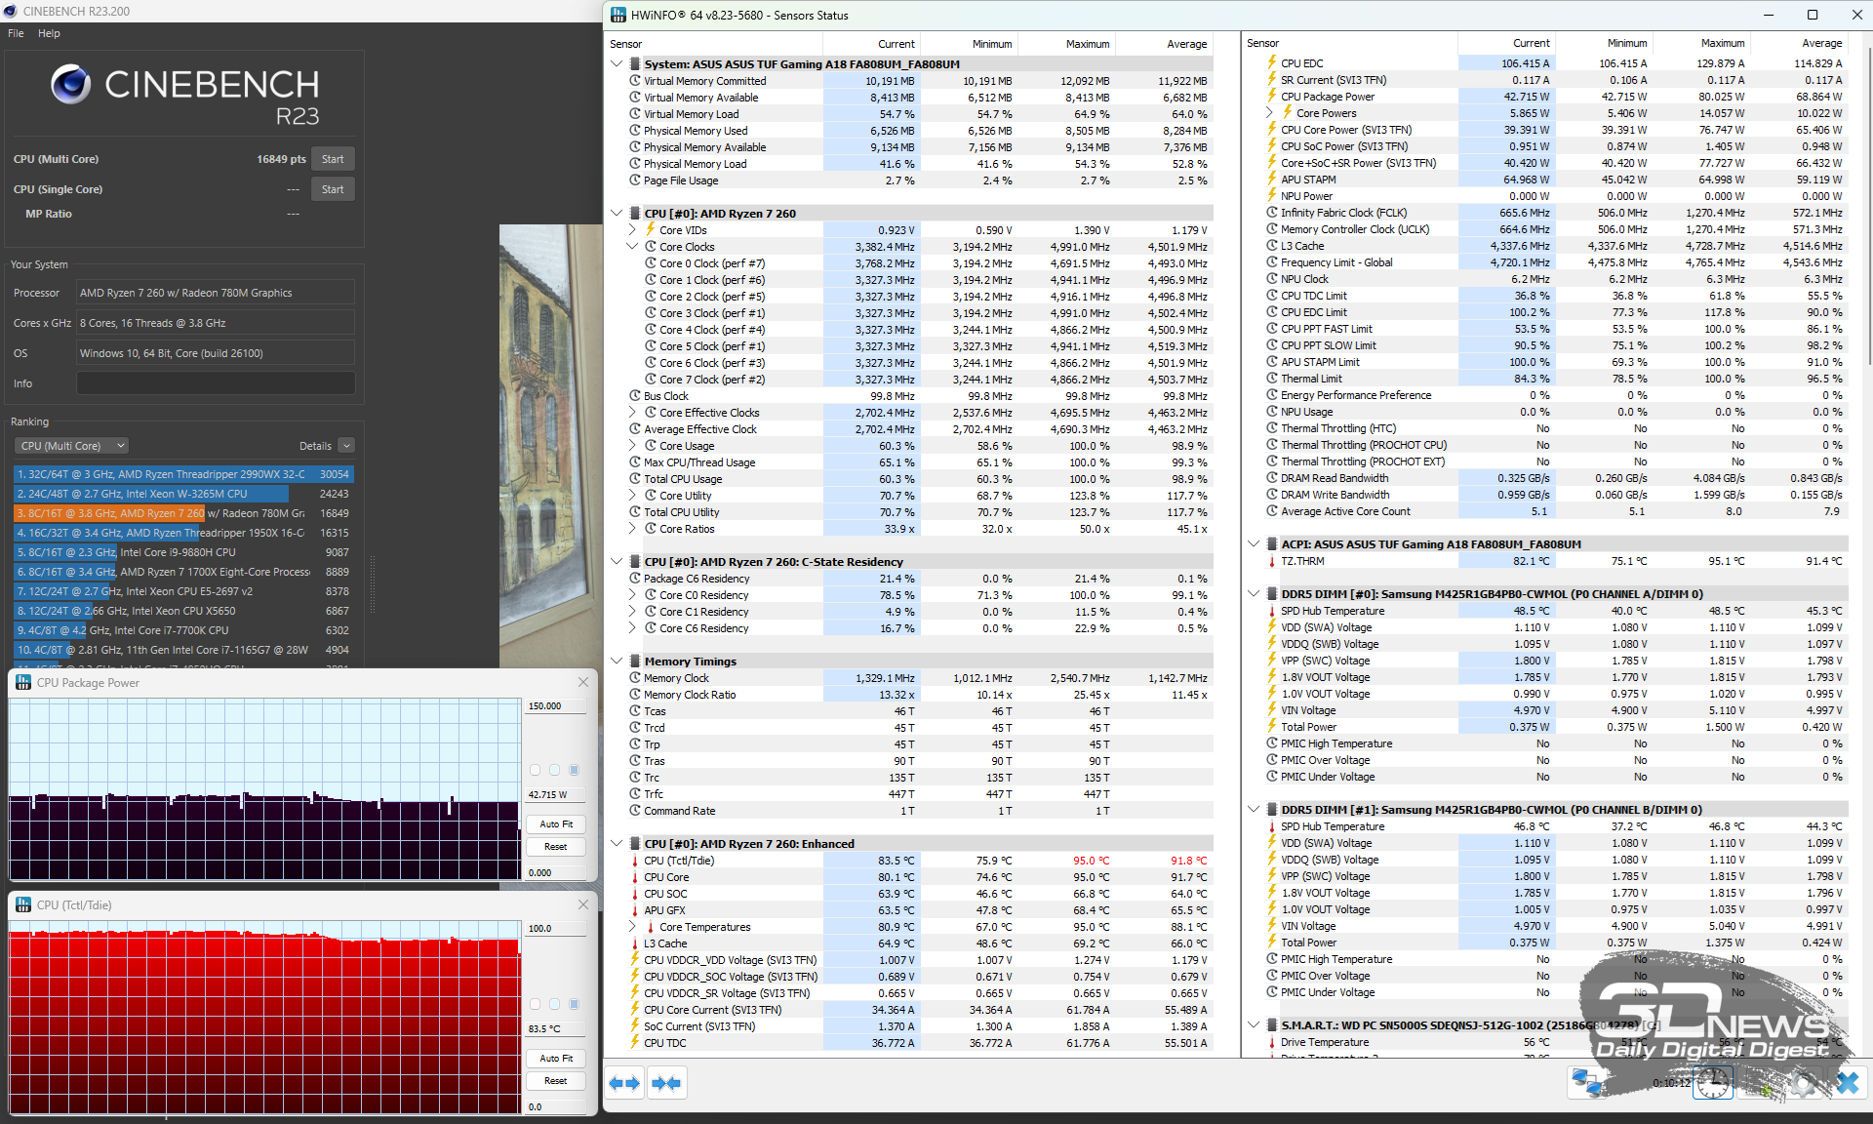The image size is (1873, 1124).
Task: Select ranking entry AMD Ryzen Threadripper 2990WX
Action: [x=183, y=474]
